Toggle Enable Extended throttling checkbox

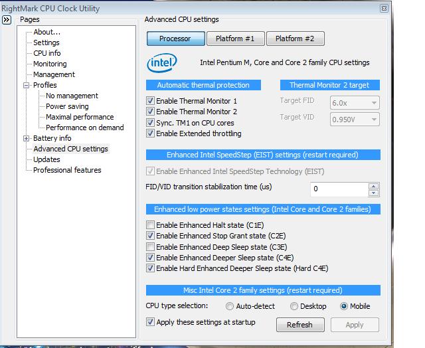[150, 133]
